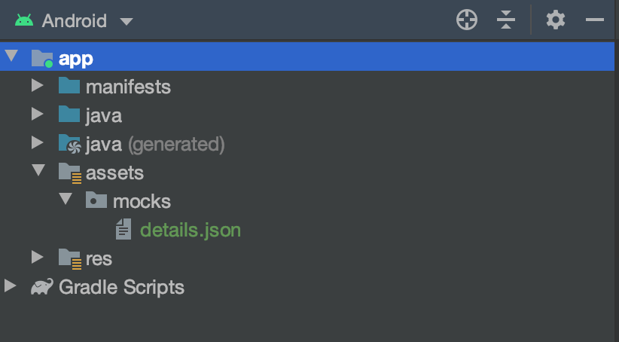The height and width of the screenshot is (342, 619).
Task: Hide the project panel with minus icon
Action: click(595, 20)
